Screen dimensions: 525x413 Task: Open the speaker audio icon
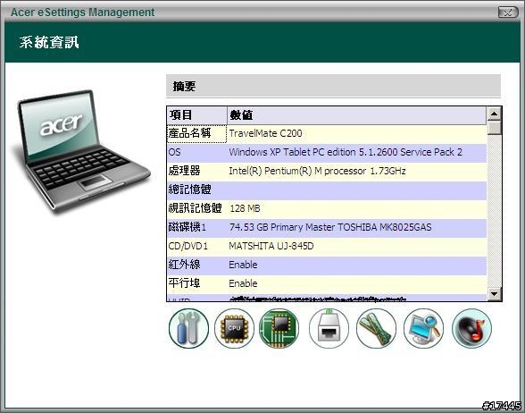[471, 328]
